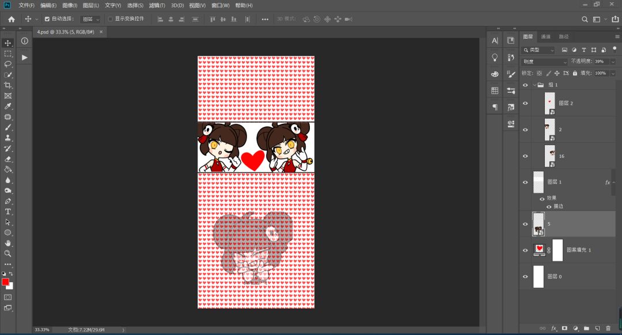Switch to the 路径 paths tab
This screenshot has width=622, height=335.
[564, 36]
